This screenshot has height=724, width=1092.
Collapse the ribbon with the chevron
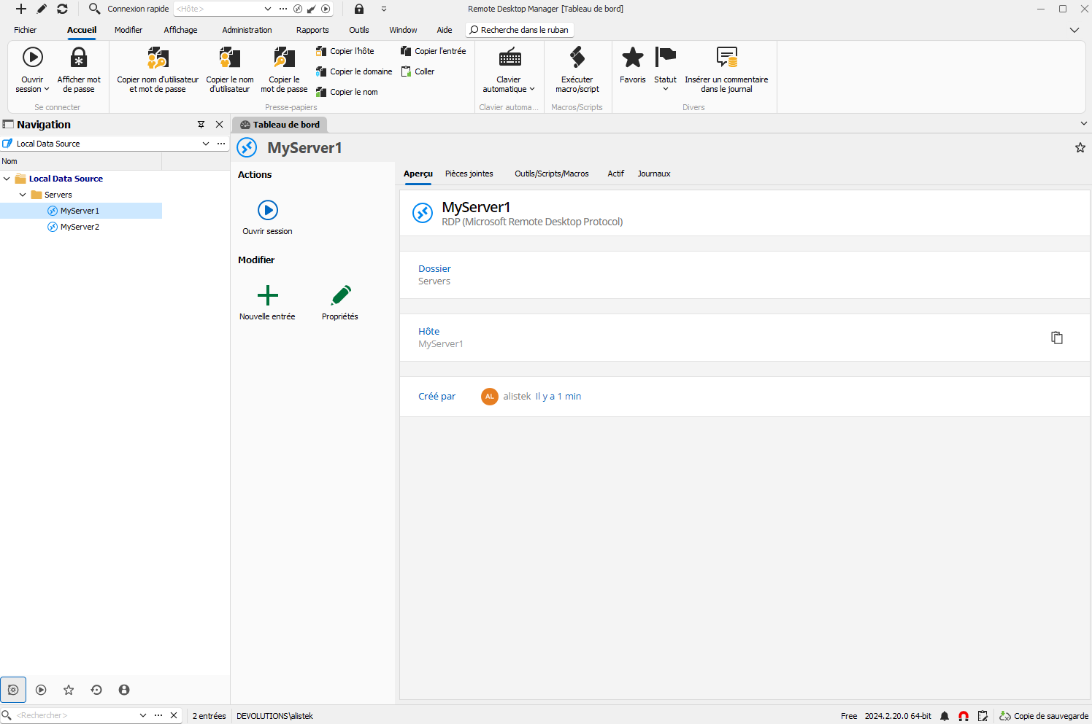point(1074,30)
